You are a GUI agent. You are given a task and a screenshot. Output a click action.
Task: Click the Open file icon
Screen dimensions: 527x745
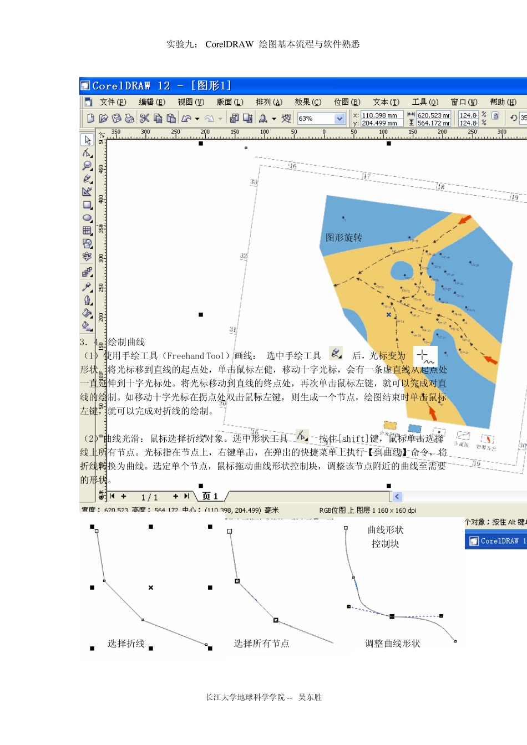click(103, 118)
